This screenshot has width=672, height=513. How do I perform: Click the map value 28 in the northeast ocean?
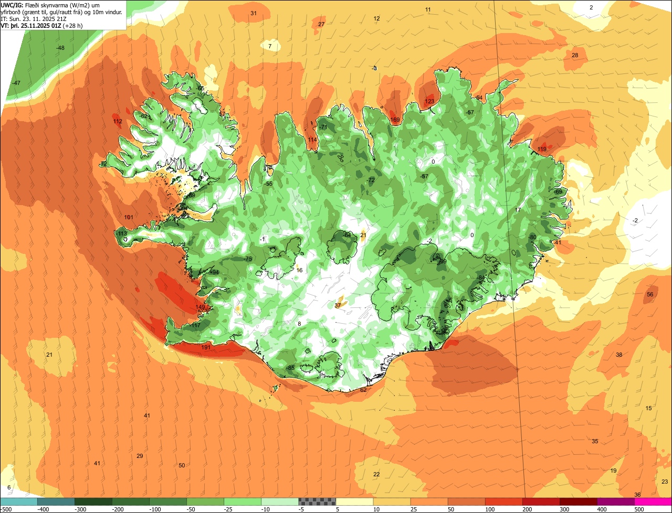pos(575,55)
